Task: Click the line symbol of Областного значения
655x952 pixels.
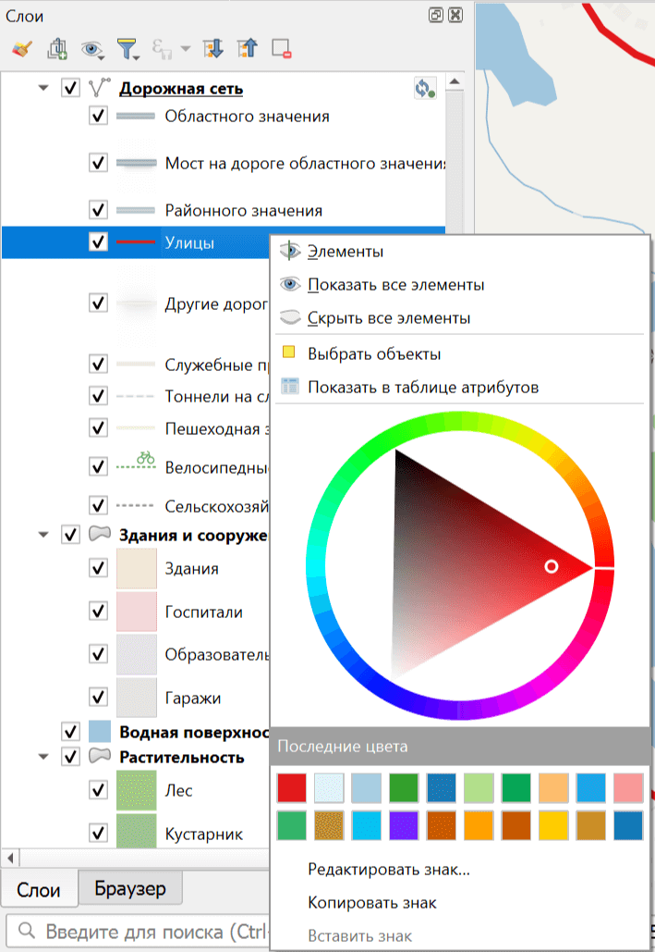Action: (136, 116)
